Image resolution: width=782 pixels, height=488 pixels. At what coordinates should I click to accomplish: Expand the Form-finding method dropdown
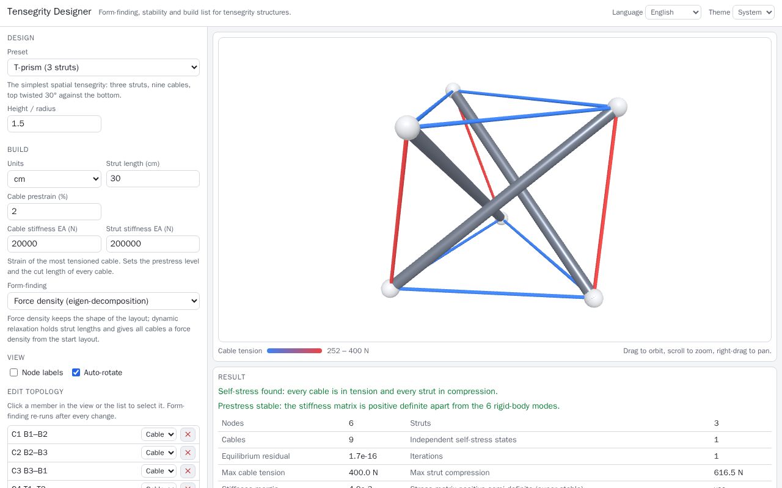pyautogui.click(x=103, y=301)
